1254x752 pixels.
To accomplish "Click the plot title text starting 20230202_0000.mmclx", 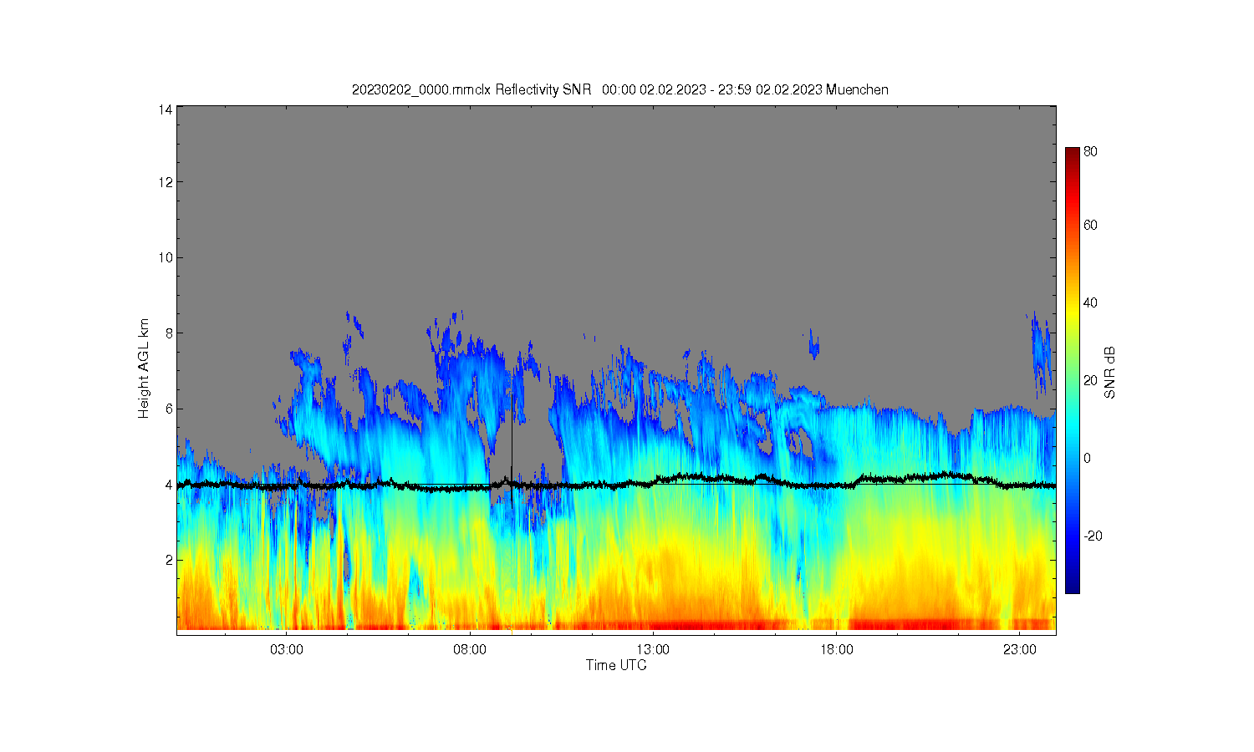I will click(619, 90).
